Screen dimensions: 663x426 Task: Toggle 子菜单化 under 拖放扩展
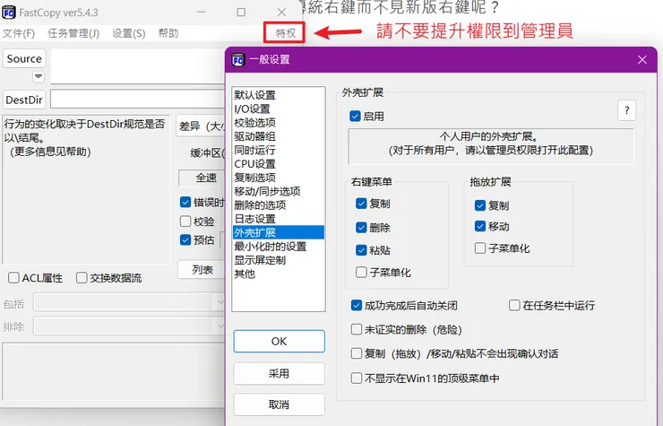(480, 248)
